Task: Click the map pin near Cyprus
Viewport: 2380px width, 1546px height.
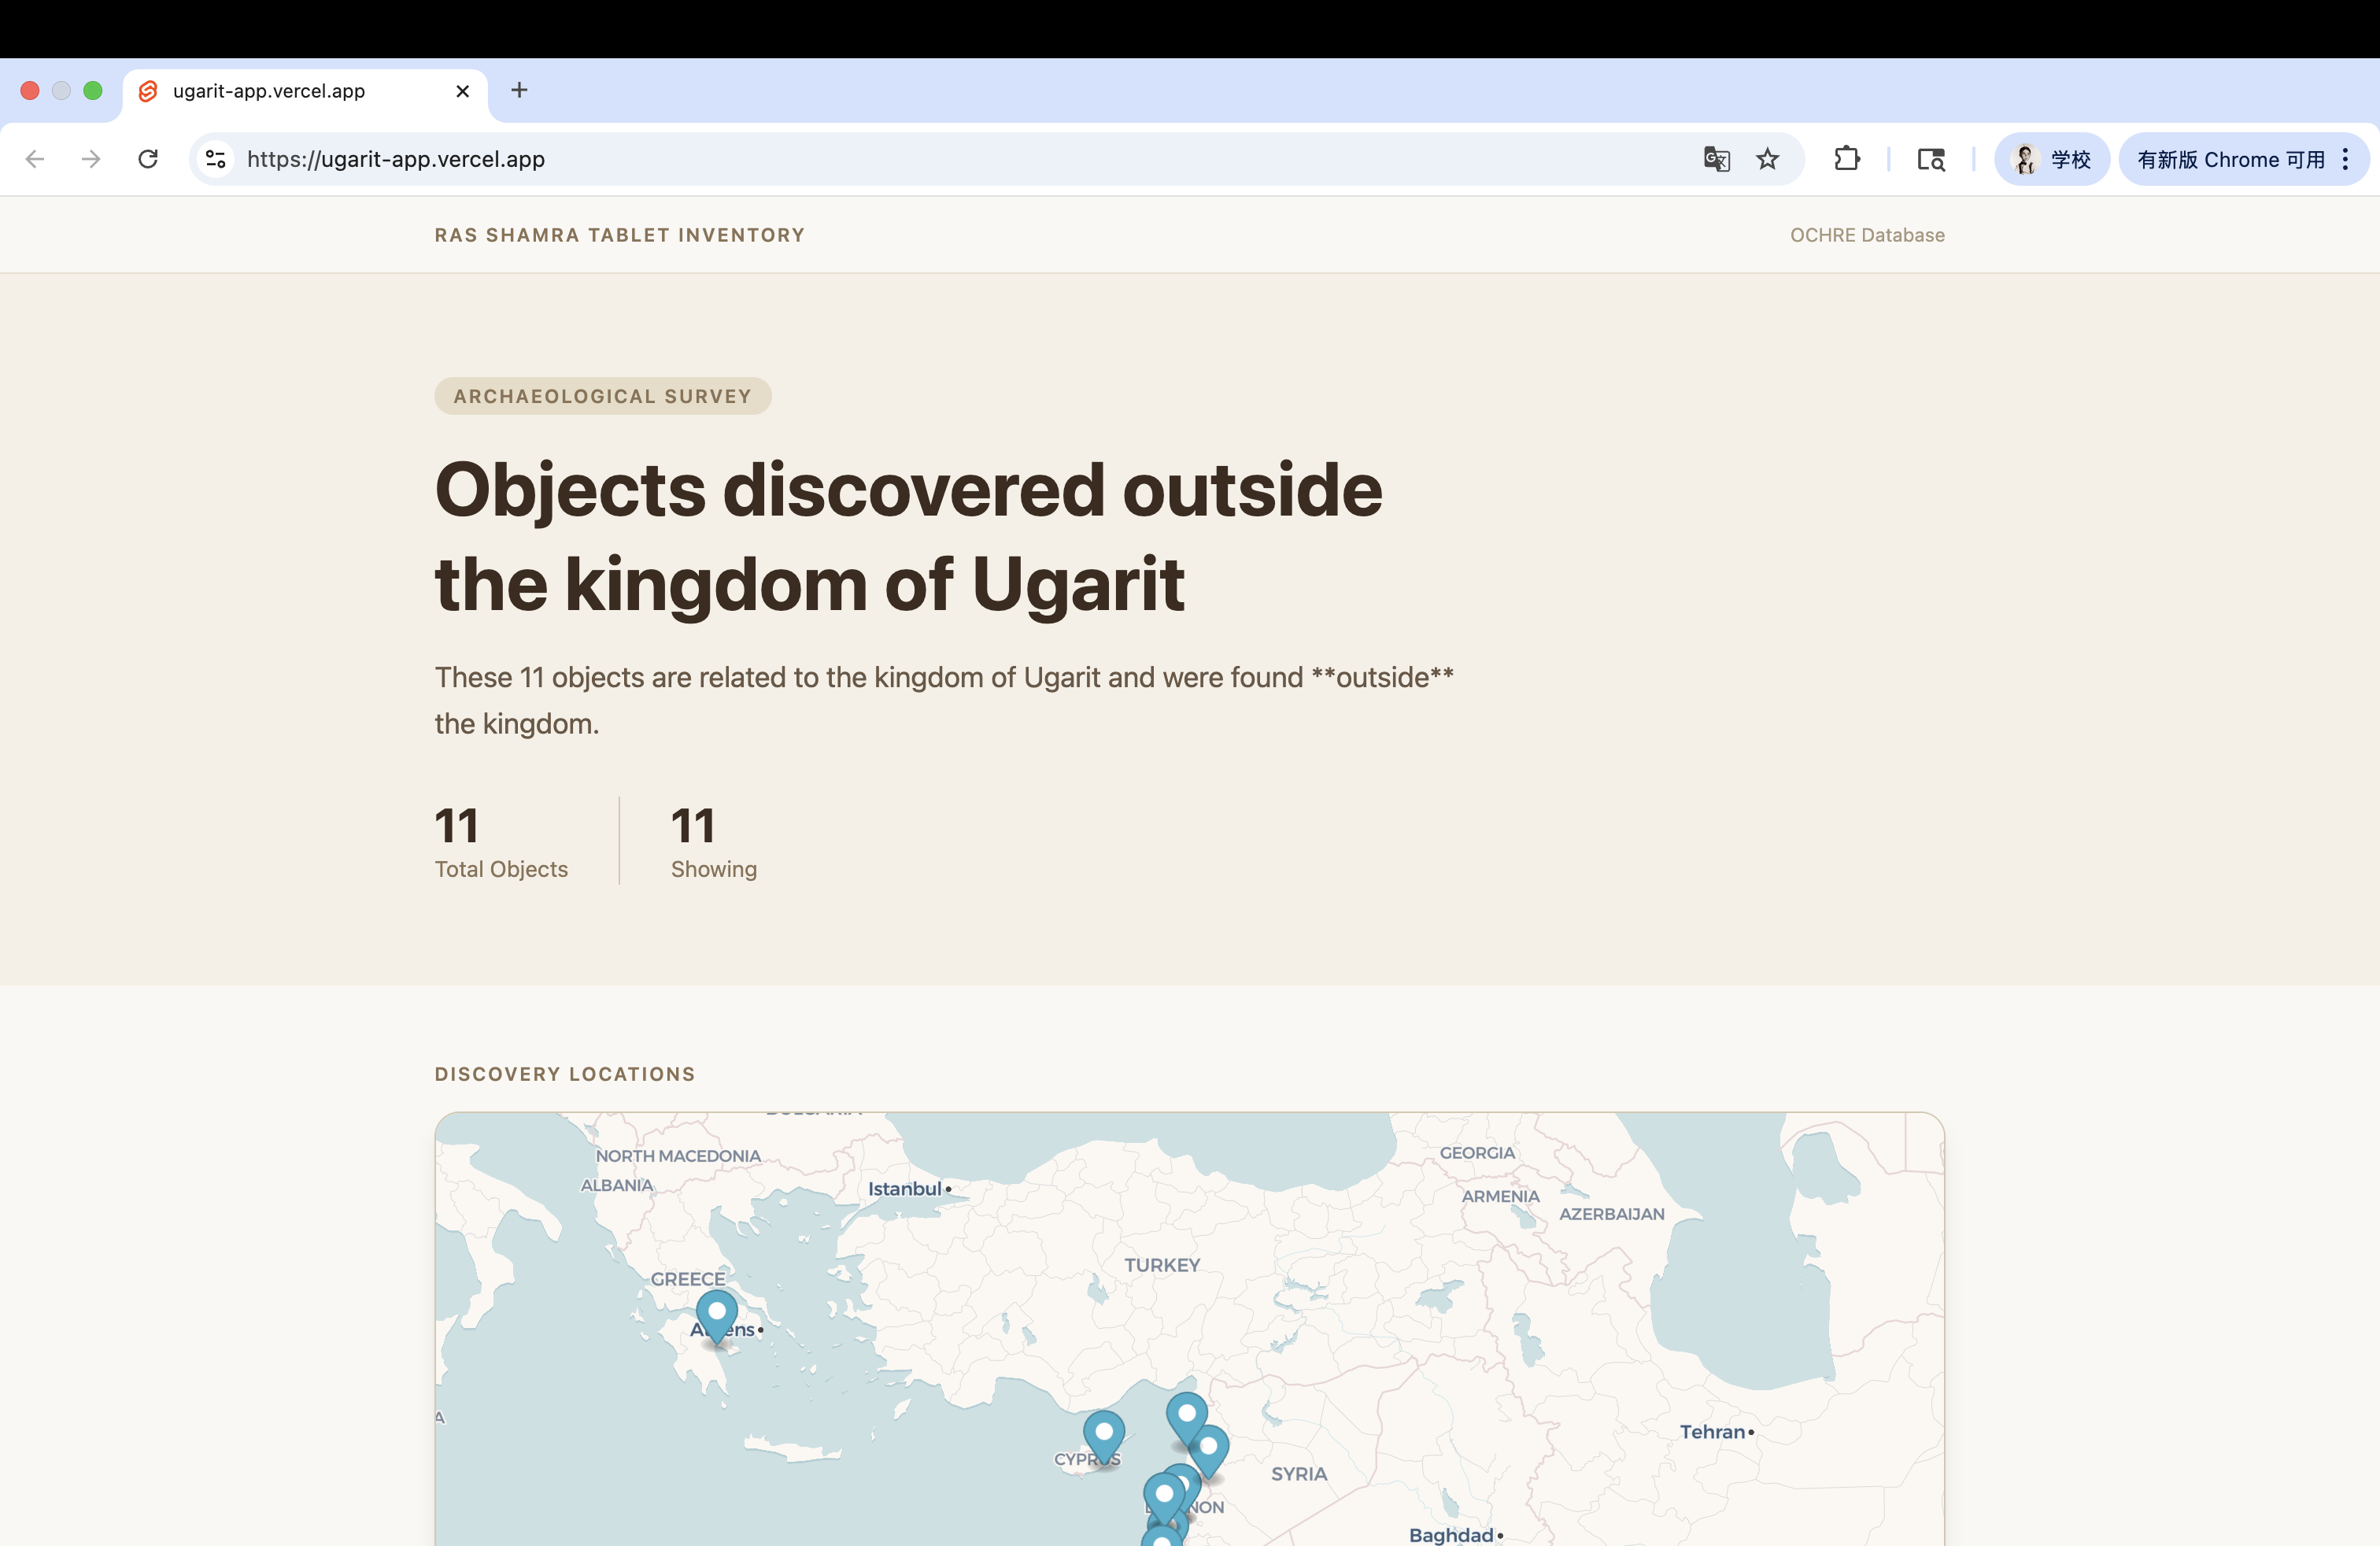Action: pyautogui.click(x=1104, y=1433)
